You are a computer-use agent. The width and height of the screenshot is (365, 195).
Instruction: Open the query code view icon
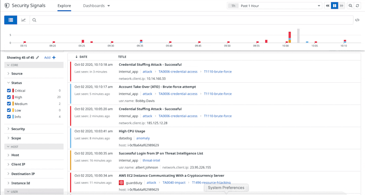click(357, 20)
